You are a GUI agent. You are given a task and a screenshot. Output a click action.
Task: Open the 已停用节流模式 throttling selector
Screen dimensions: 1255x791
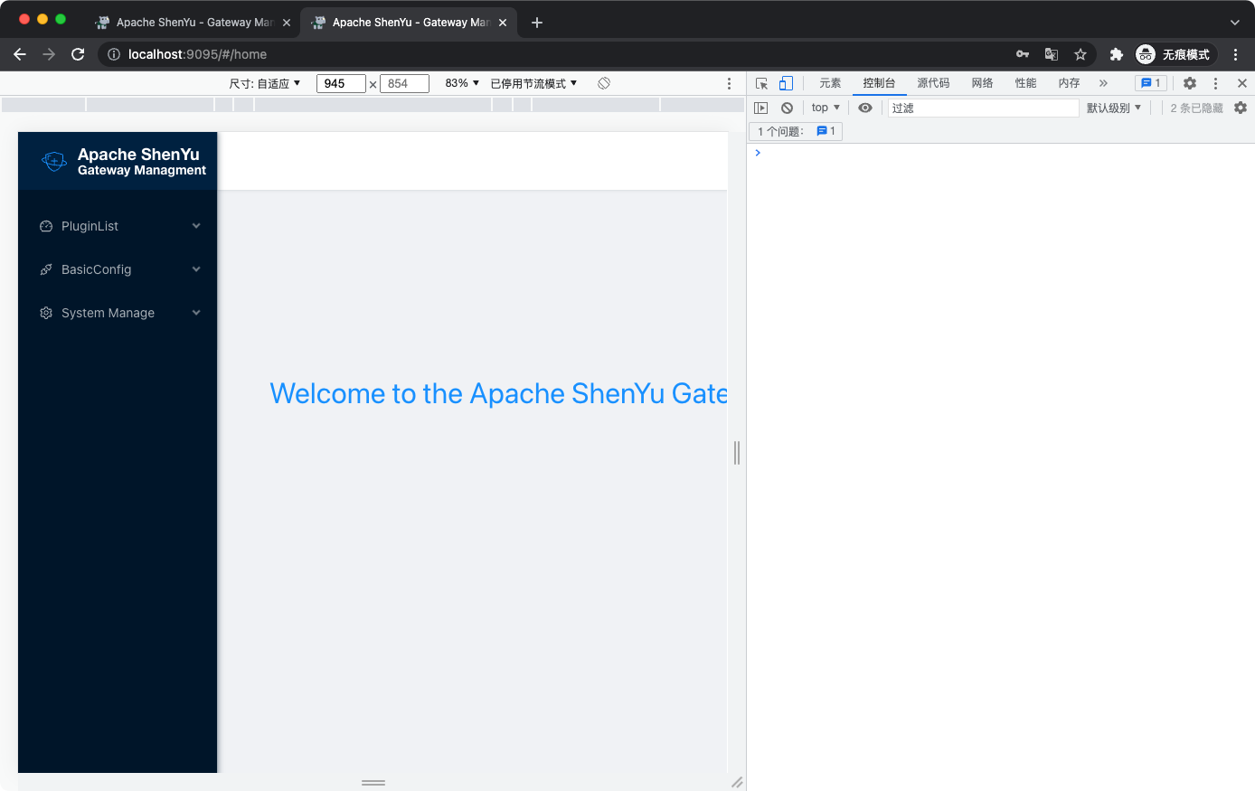pyautogui.click(x=533, y=82)
